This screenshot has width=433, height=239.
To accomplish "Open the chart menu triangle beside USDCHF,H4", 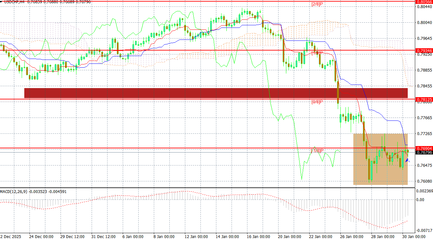I will pyautogui.click(x=2, y=2).
